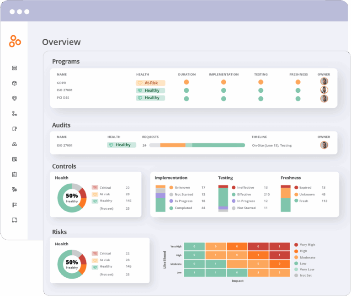Open the connected-nodes hierarchy icon in sidebar

click(x=15, y=114)
